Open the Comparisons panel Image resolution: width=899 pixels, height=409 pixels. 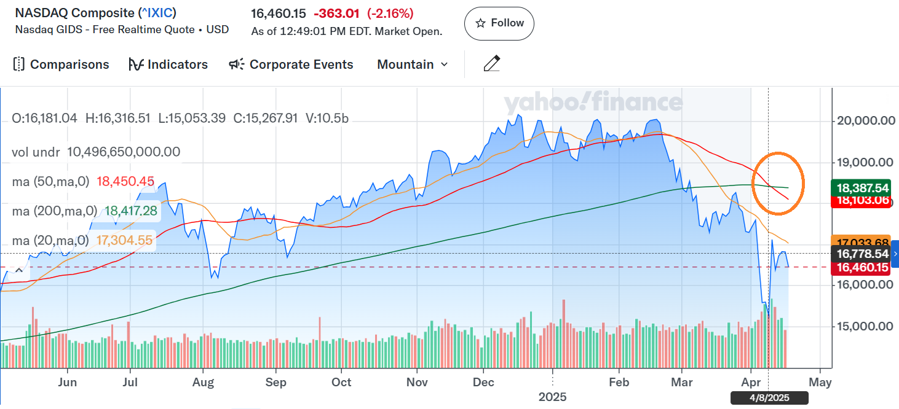tap(61, 64)
